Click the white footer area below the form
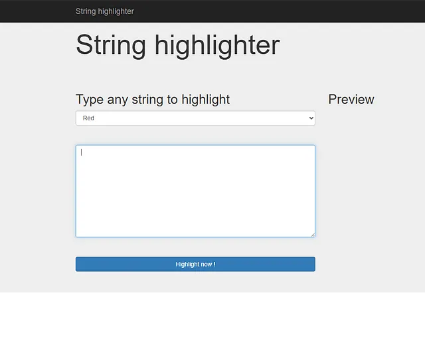 pyautogui.click(x=212, y=316)
